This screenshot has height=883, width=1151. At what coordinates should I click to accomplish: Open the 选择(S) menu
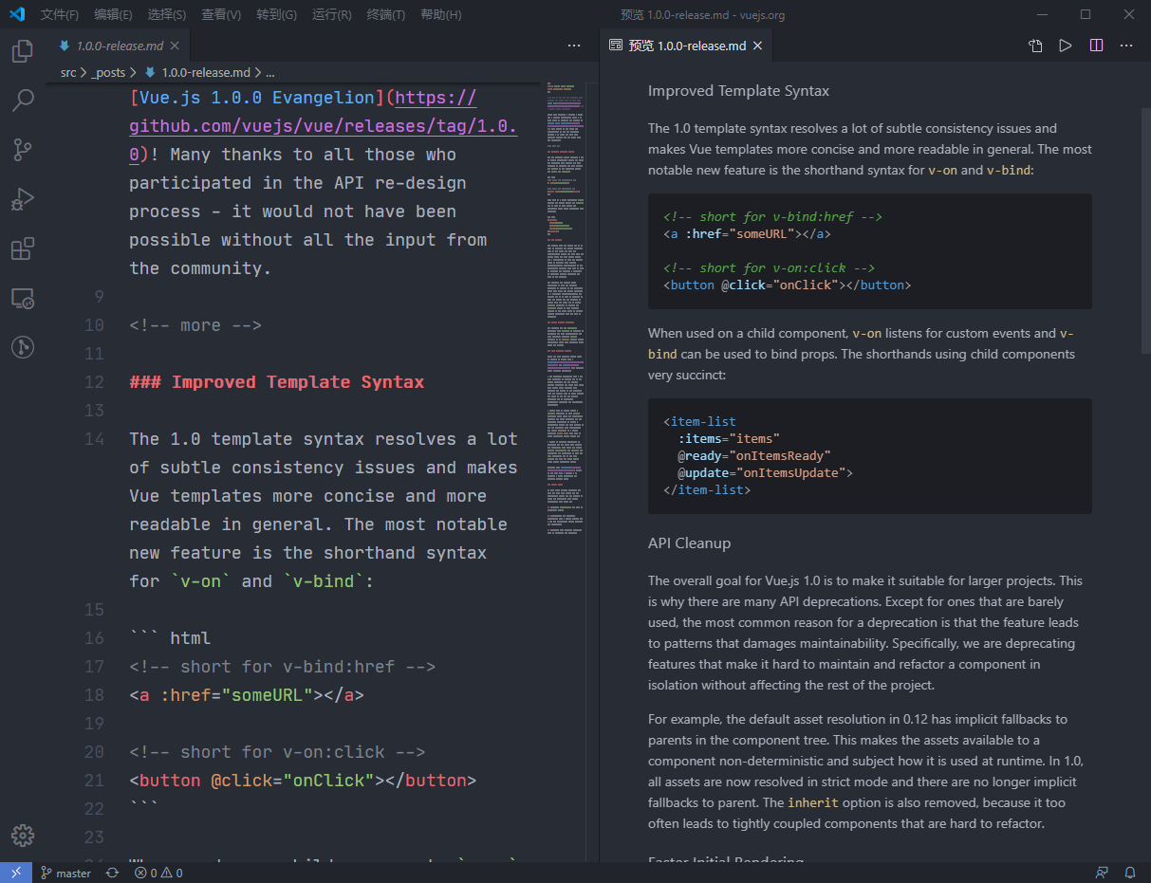(167, 14)
